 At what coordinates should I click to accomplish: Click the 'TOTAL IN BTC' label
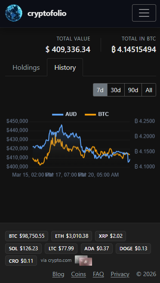coord(139,39)
